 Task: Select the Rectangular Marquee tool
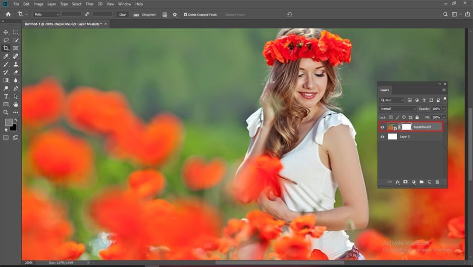[16, 32]
